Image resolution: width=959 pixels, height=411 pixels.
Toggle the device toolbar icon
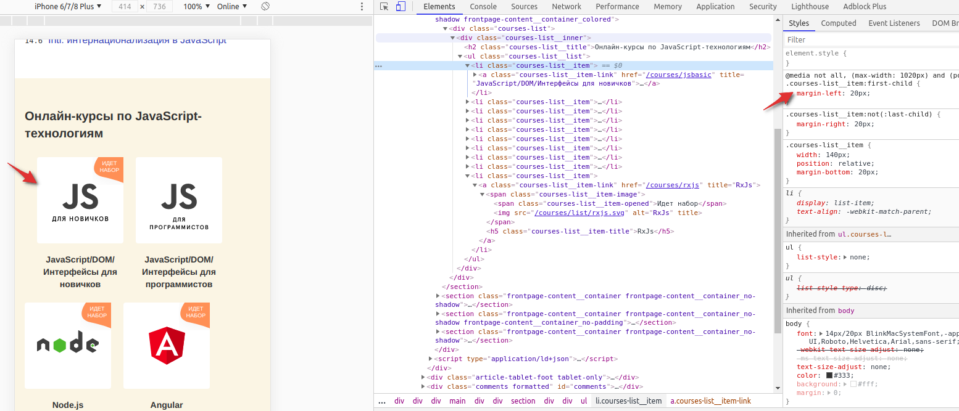pyautogui.click(x=400, y=6)
